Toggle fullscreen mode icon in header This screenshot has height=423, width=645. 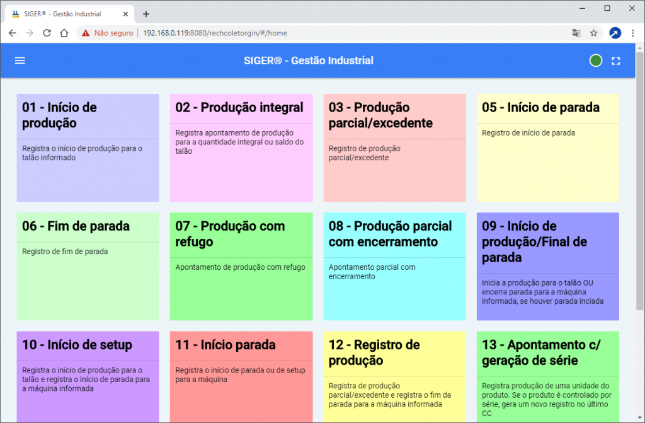click(x=615, y=61)
